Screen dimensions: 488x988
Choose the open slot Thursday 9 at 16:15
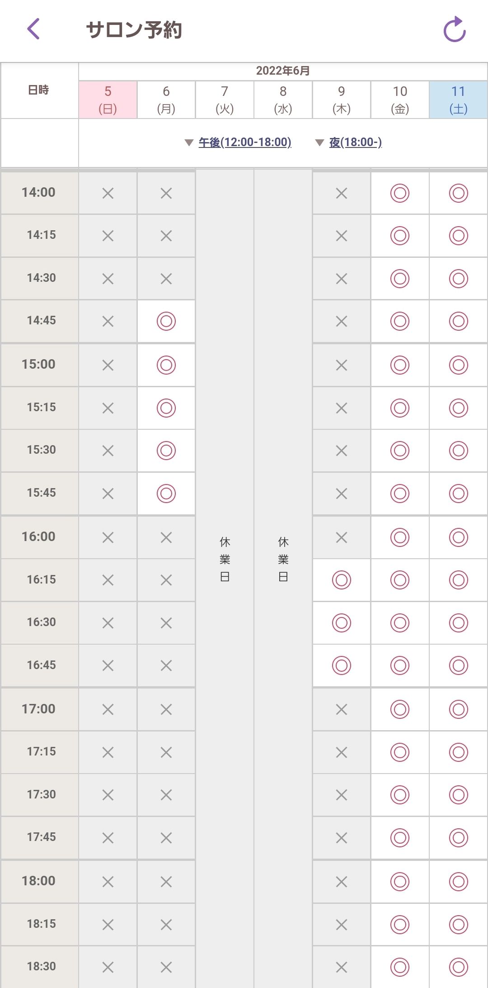(342, 580)
